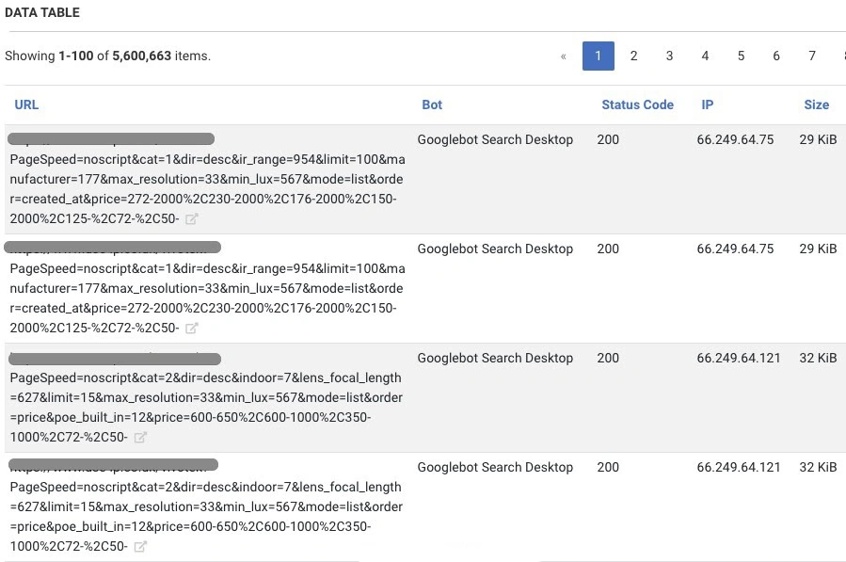Click external link icon for third row URL
Image resolution: width=846 pixels, height=562 pixels.
point(140,438)
